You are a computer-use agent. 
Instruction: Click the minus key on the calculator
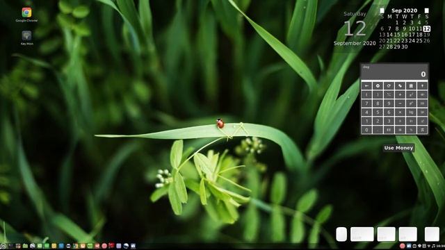[400, 103]
